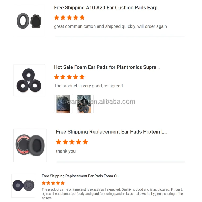View first customer review photo of wrapped package
The image size is (202, 202).
pos(63,104)
